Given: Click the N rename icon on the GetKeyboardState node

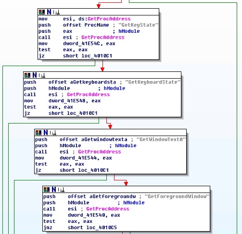Looking at the screenshot, I should [x=35, y=75].
